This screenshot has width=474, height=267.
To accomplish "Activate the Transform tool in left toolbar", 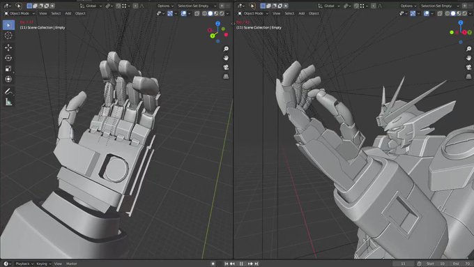I will [8, 79].
